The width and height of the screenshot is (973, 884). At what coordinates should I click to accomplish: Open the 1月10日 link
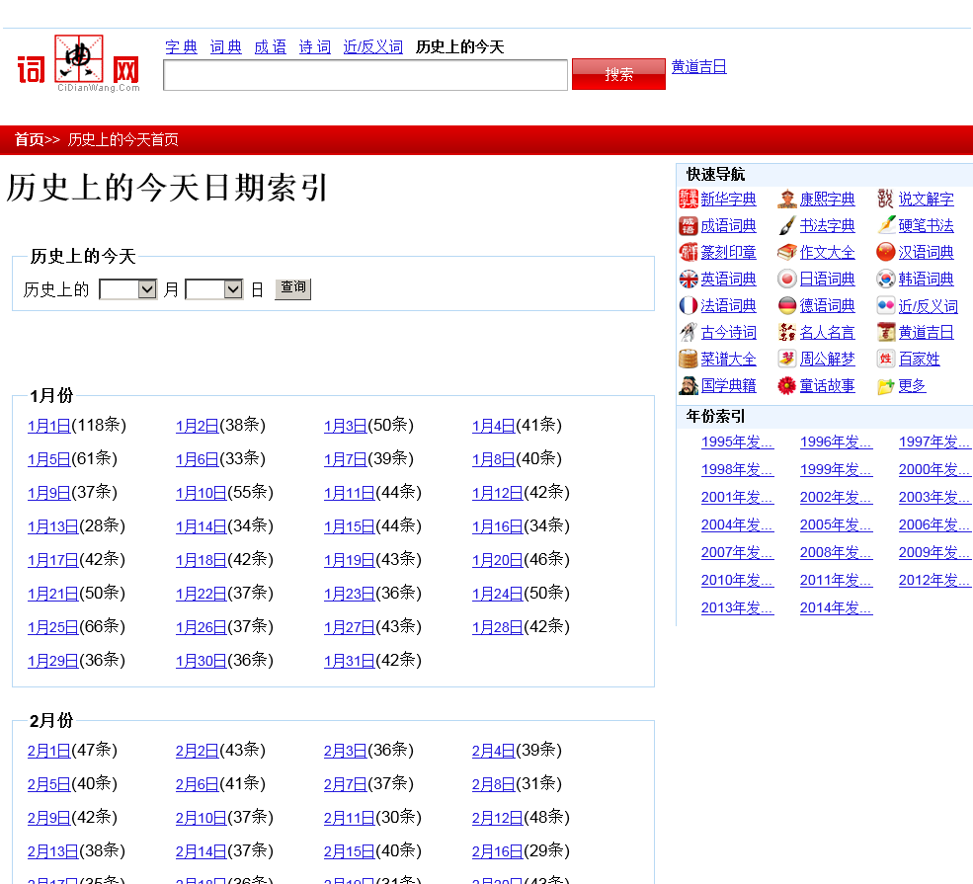[202, 493]
